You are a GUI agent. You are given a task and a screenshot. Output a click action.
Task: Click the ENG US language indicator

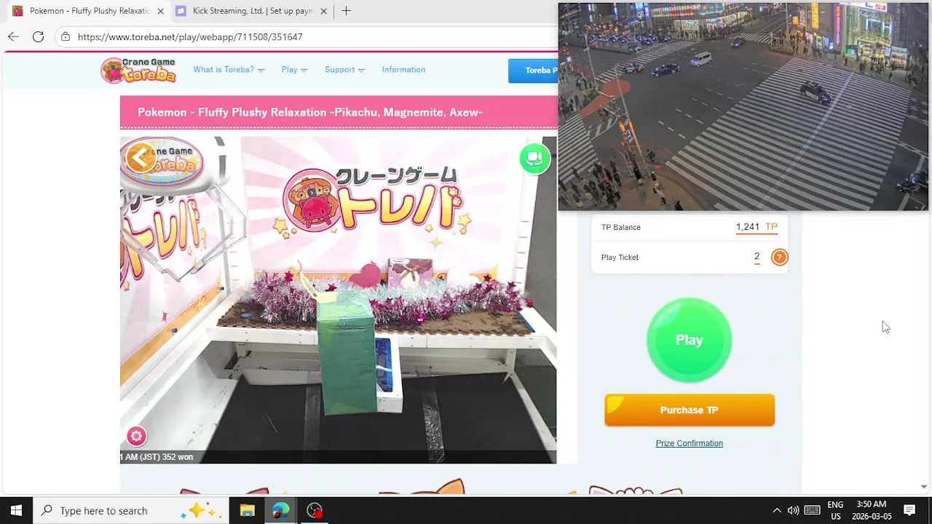835,510
